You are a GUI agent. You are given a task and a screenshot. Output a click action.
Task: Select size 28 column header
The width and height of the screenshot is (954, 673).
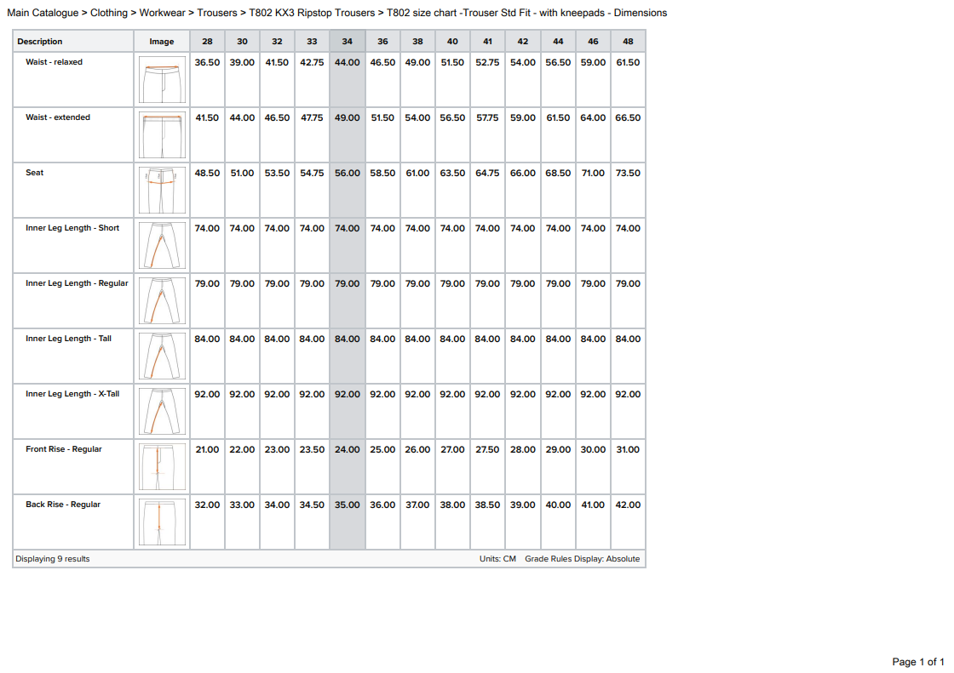(207, 42)
